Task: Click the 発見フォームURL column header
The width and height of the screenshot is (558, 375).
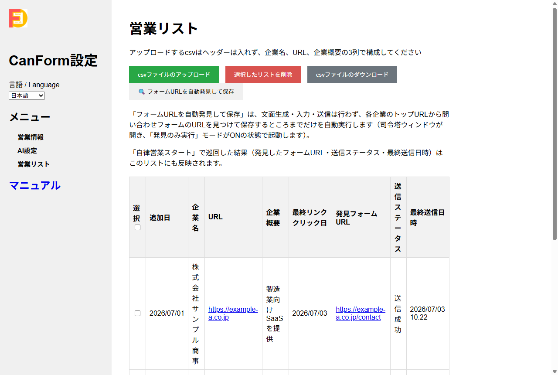Action: click(361, 217)
